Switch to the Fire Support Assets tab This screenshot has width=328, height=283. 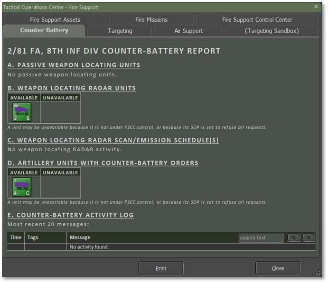tap(55, 19)
